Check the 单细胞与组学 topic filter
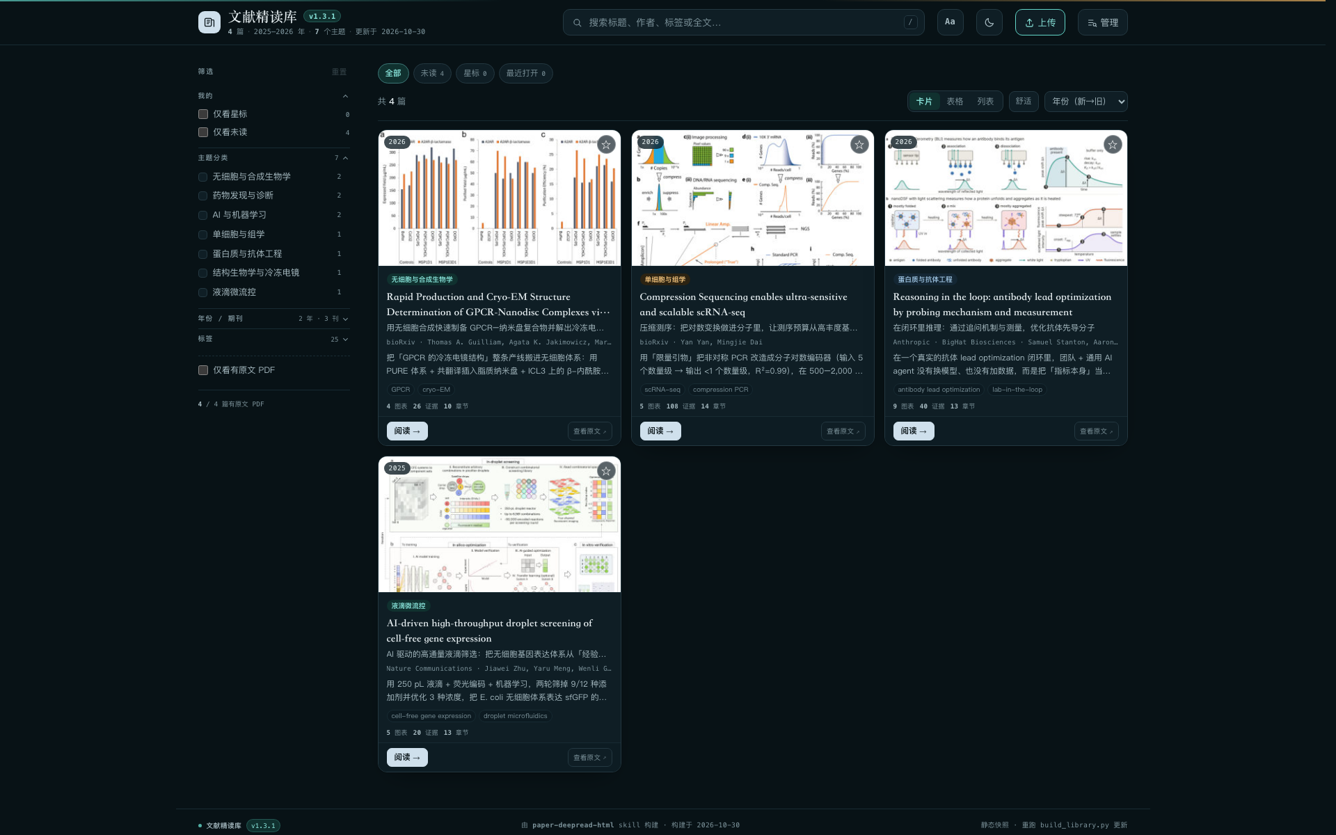The image size is (1336, 835). pyautogui.click(x=202, y=234)
